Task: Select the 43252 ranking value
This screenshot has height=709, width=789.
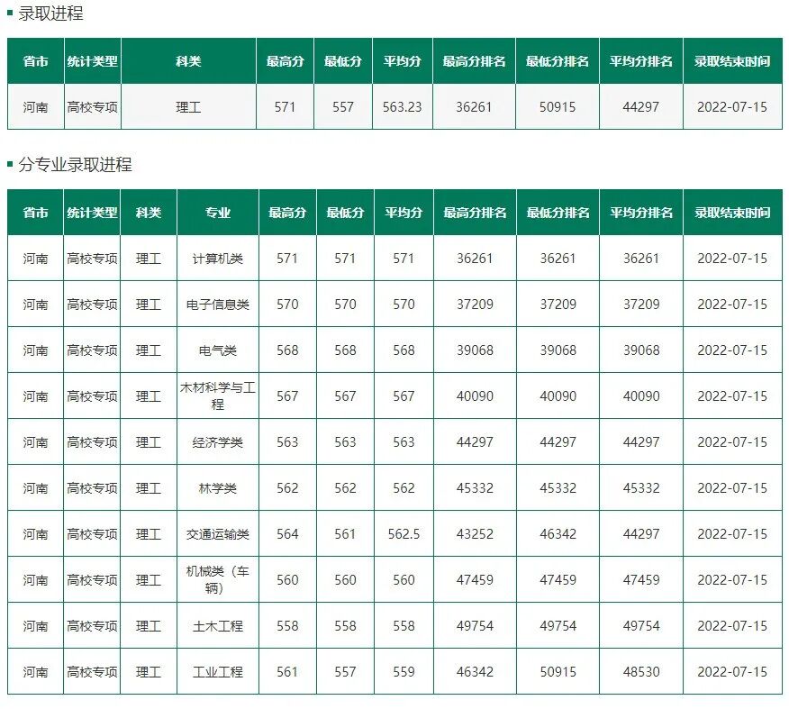Action: tap(475, 534)
